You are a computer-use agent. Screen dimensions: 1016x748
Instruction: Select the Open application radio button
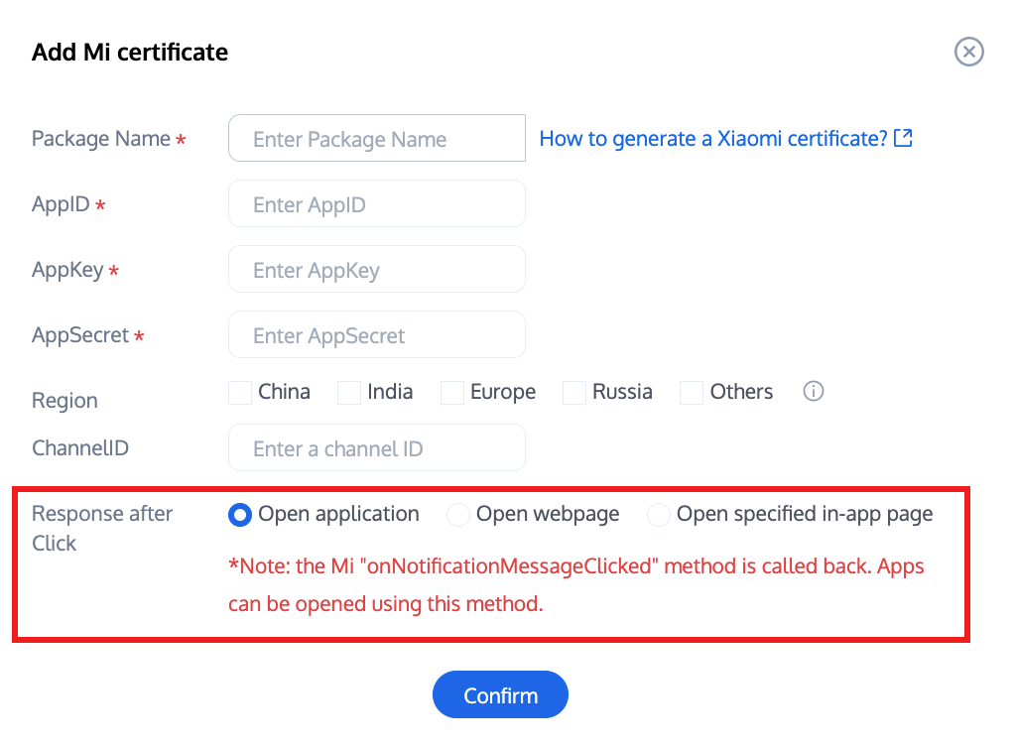(x=240, y=515)
